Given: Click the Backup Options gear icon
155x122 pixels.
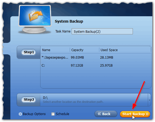Looking at the screenshot, I should coord(20,114).
